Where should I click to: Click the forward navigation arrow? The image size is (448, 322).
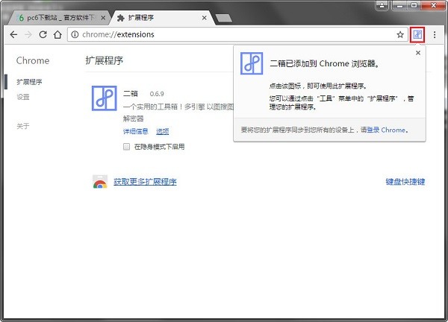(28, 34)
